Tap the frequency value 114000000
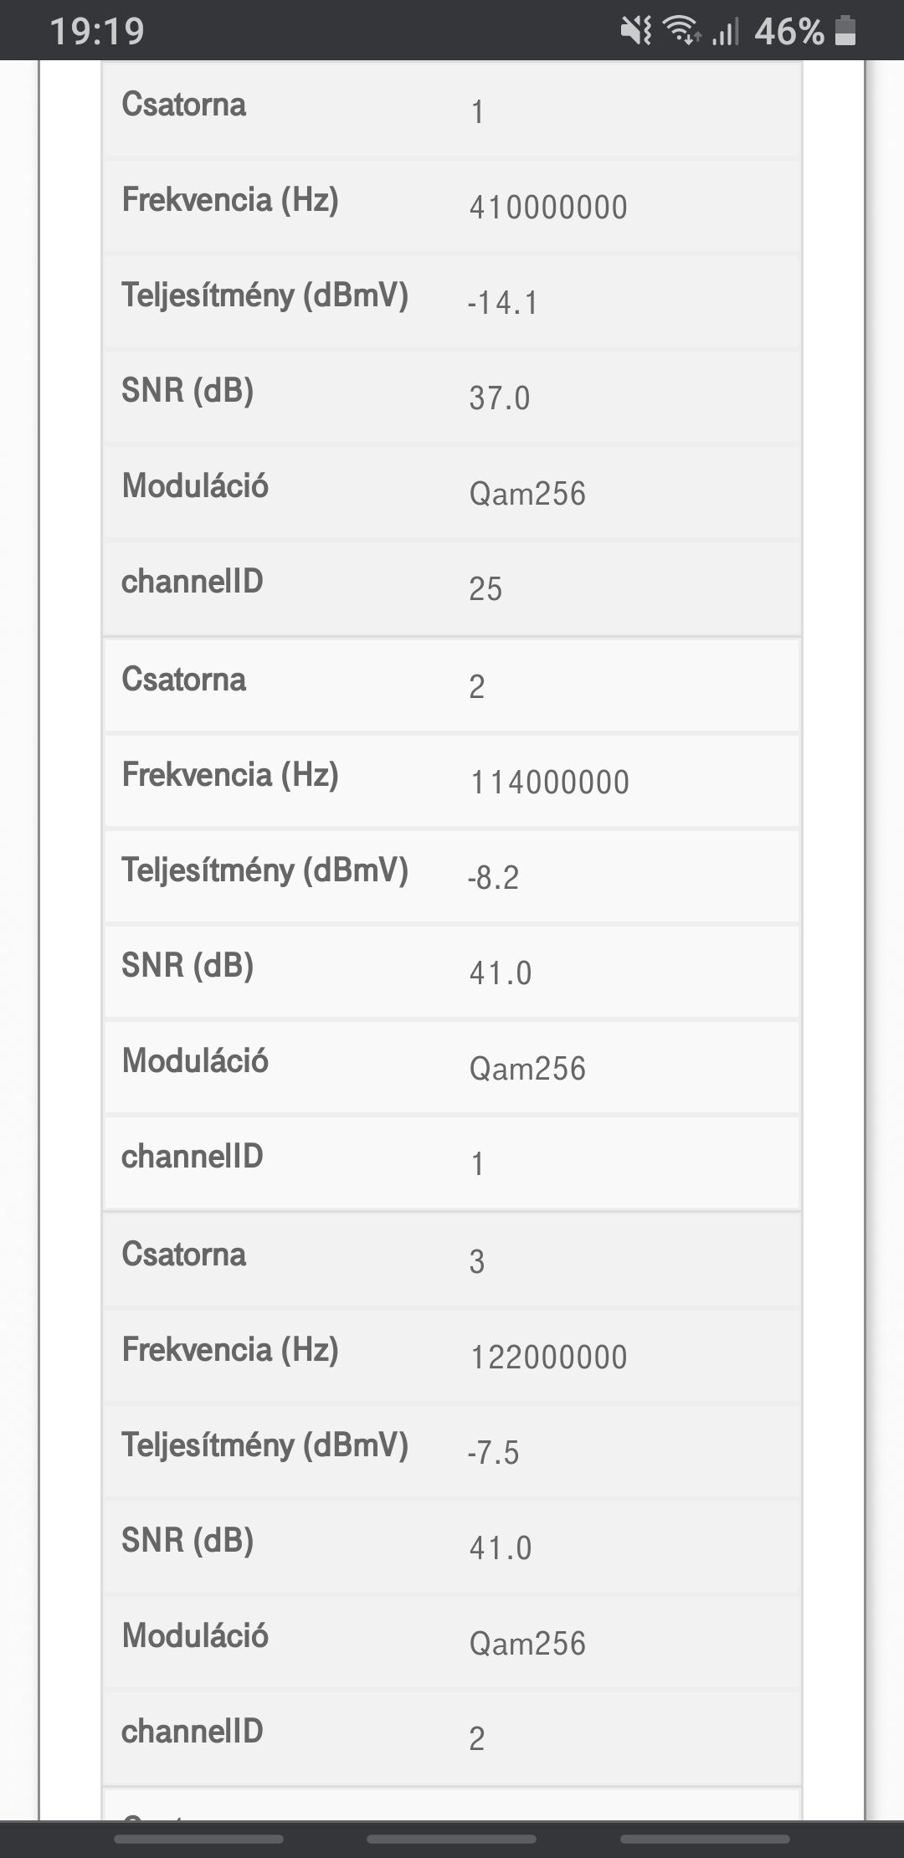The image size is (904, 1858). coord(549,783)
